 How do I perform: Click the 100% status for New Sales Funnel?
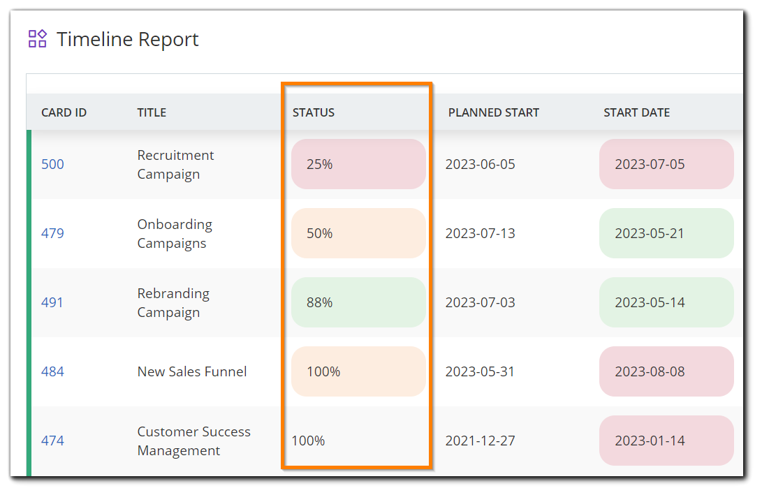tap(358, 371)
